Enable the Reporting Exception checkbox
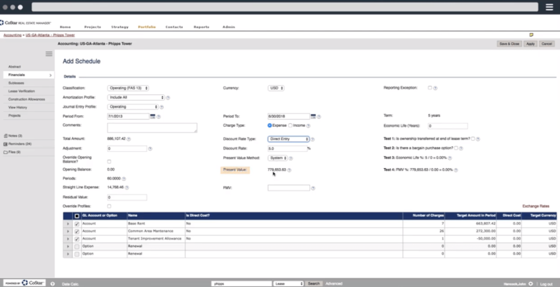This screenshot has height=287, width=560. pos(429,88)
